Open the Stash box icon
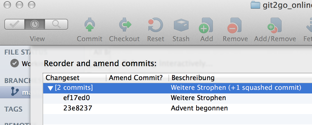This screenshot has width=312, height=125. 181,25
